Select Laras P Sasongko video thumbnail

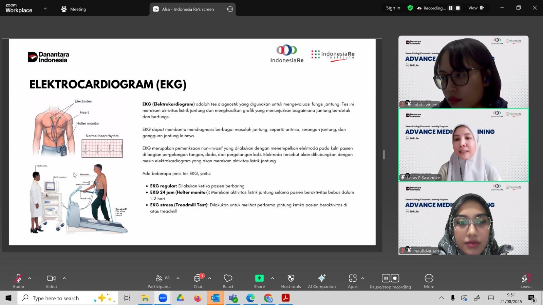click(x=463, y=145)
